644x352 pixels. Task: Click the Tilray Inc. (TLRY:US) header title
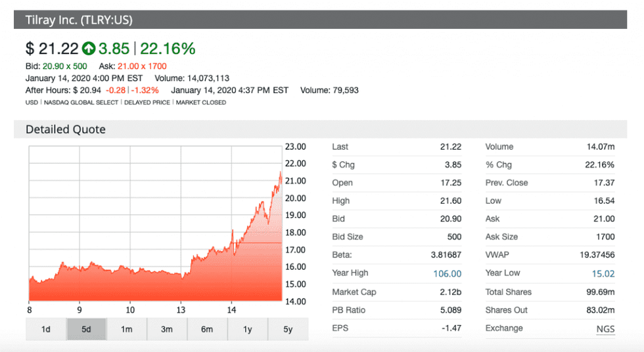[79, 20]
